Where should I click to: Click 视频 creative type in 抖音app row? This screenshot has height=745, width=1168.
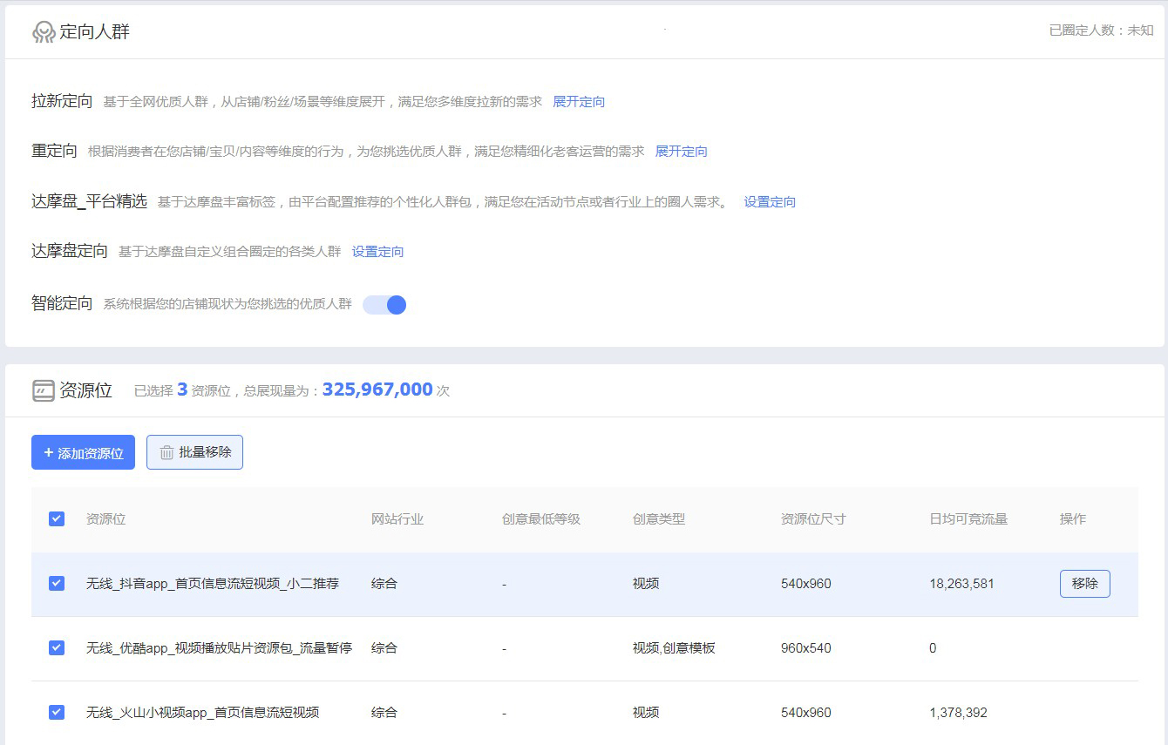(x=646, y=583)
